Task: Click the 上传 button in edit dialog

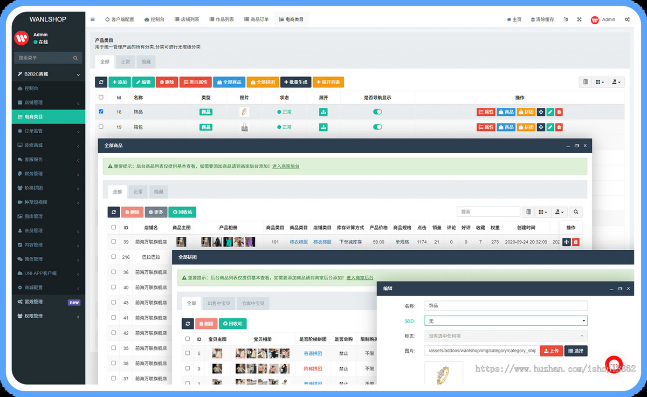Action: [551, 351]
